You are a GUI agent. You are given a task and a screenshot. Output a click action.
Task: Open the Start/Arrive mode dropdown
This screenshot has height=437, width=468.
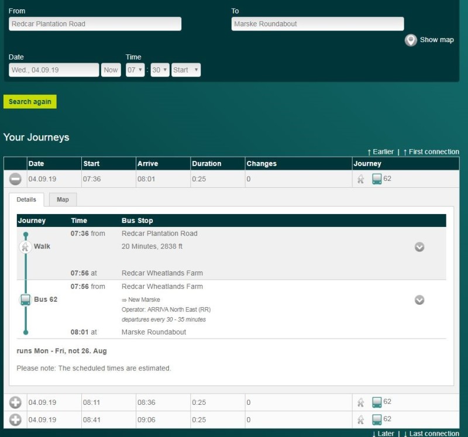(x=186, y=70)
